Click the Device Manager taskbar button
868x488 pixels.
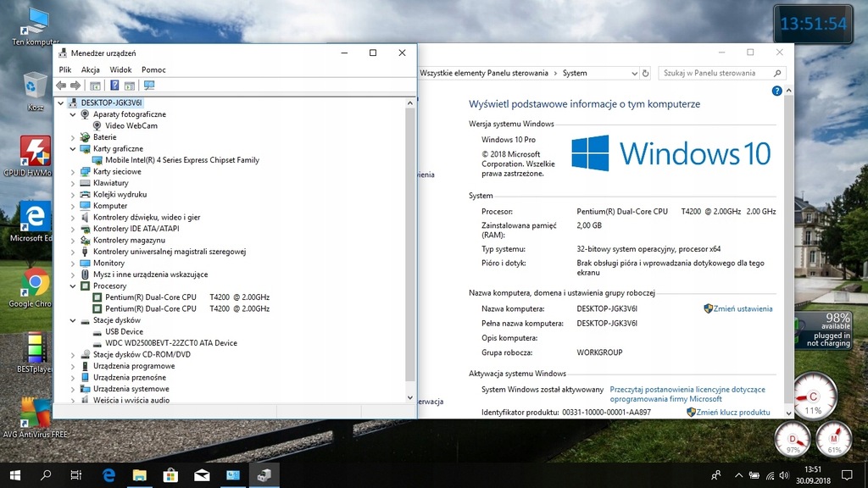coord(264,474)
